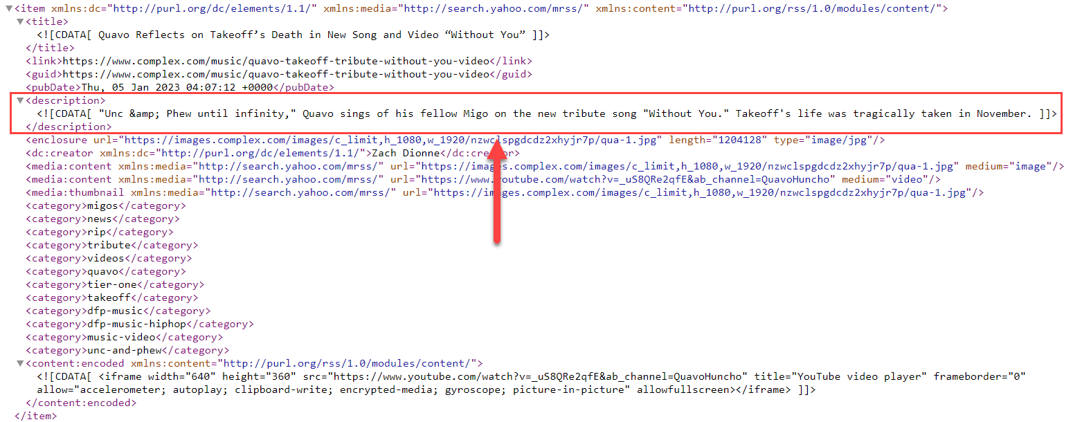Screen dimensions: 1073x422
Task: Click the allow="accelerometer; autoplay" line
Action: (426, 390)
